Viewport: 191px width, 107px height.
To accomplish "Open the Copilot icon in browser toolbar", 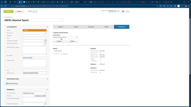I will 186,6.
